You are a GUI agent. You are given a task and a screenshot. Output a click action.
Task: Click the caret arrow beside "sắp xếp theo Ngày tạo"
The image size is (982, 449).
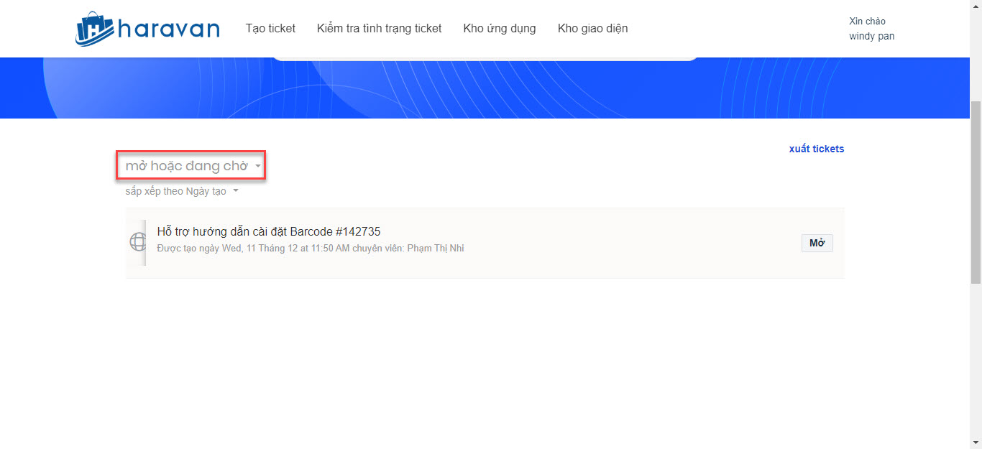click(x=236, y=191)
